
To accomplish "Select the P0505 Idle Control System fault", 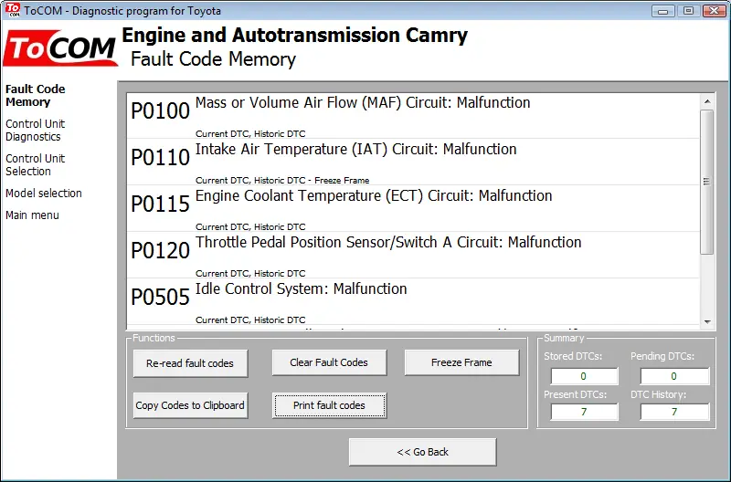I will [x=413, y=301].
